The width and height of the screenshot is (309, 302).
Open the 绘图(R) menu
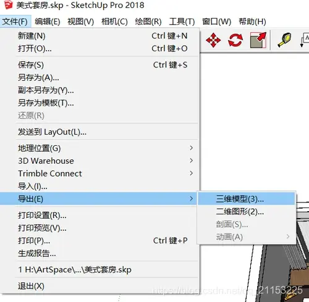[x=148, y=22]
